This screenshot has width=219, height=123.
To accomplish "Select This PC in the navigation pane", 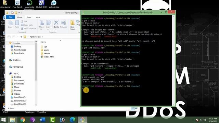I will pos(14,73).
